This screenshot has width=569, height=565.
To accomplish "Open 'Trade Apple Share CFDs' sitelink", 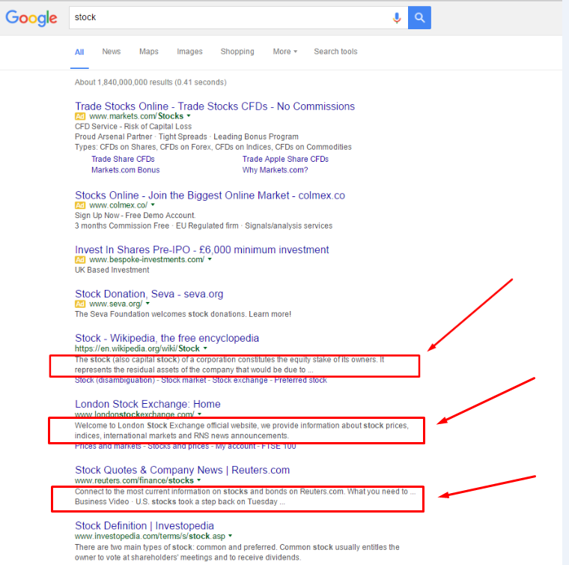I will tap(285, 159).
